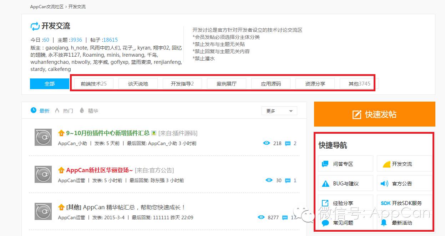Select the 全部 category tab

(50, 84)
